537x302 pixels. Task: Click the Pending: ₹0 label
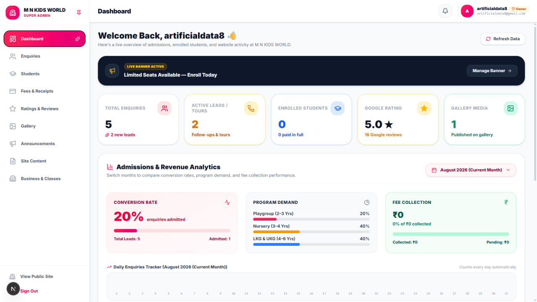(498, 242)
